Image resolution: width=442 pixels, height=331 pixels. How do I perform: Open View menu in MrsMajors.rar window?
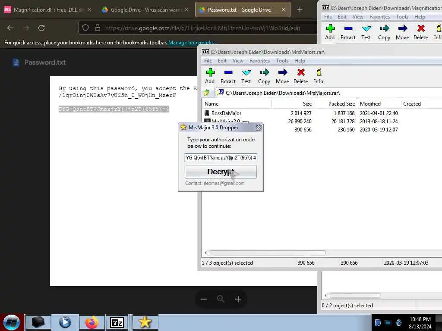click(x=238, y=61)
